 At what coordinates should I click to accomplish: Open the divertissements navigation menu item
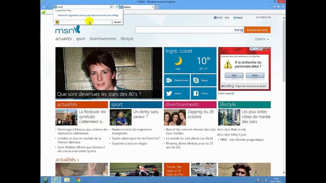point(103,39)
